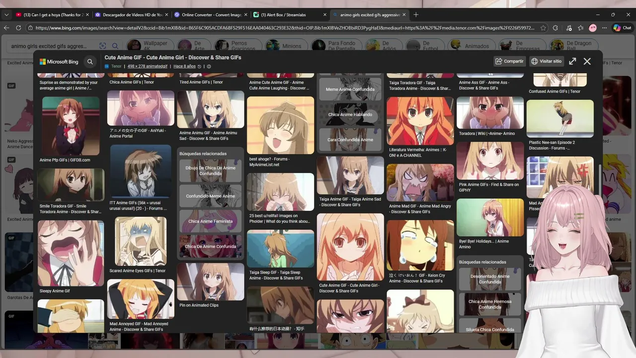The height and width of the screenshot is (358, 636).
Task: Open the 'Taiga Sleep GIF' thumbnail
Action: 281,249
